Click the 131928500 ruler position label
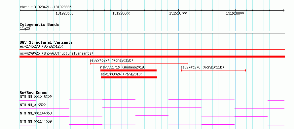This screenshot has width=294, height=129. coord(65,13)
